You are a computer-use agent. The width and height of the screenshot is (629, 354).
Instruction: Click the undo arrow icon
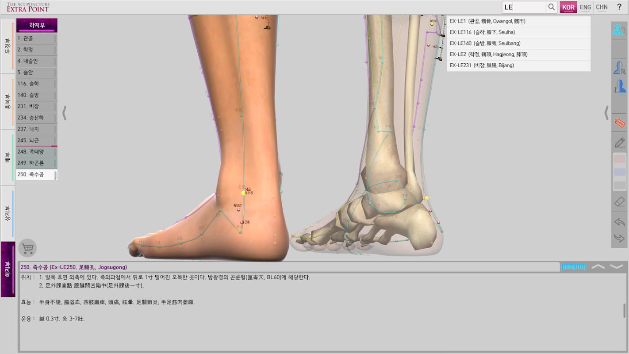(x=620, y=222)
